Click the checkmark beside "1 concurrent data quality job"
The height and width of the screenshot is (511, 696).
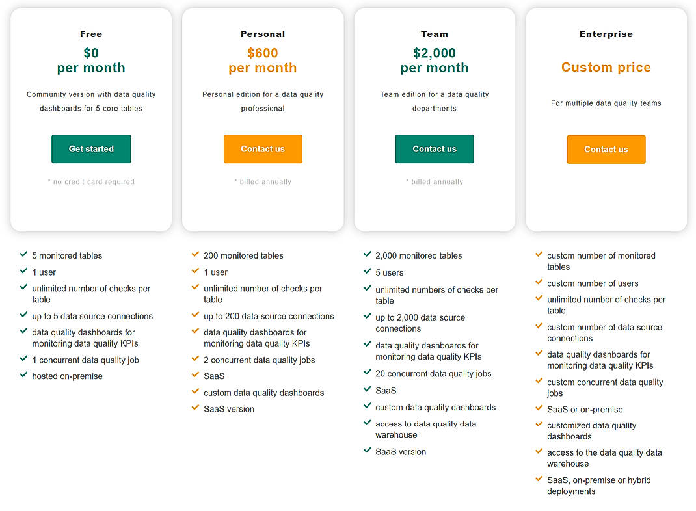coord(23,360)
